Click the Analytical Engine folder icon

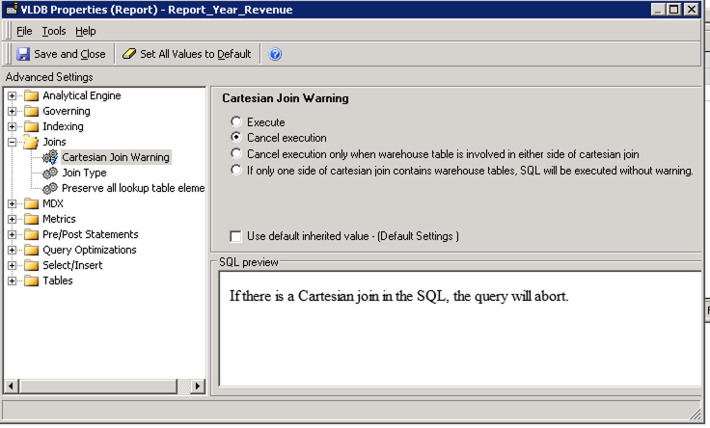pos(31,96)
